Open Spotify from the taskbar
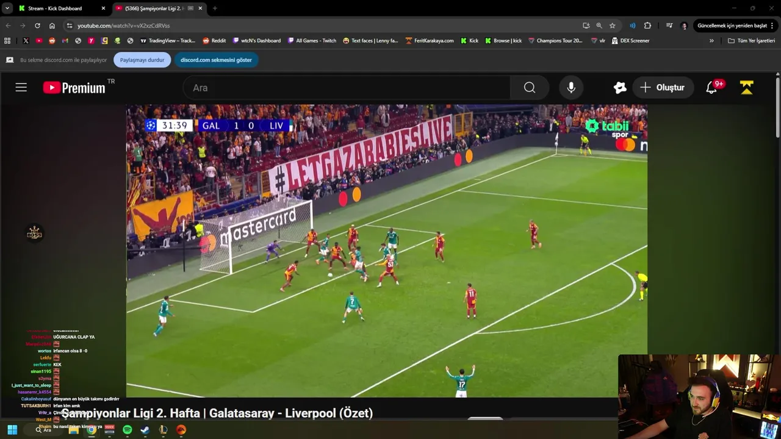 pos(127,430)
